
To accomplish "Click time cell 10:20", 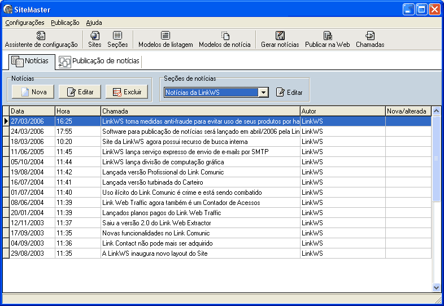I will tap(78, 142).
